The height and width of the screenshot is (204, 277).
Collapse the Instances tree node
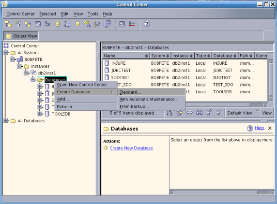pyautogui.click(x=19, y=66)
